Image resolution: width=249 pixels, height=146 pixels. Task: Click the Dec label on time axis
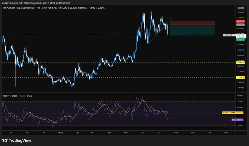click(44, 132)
